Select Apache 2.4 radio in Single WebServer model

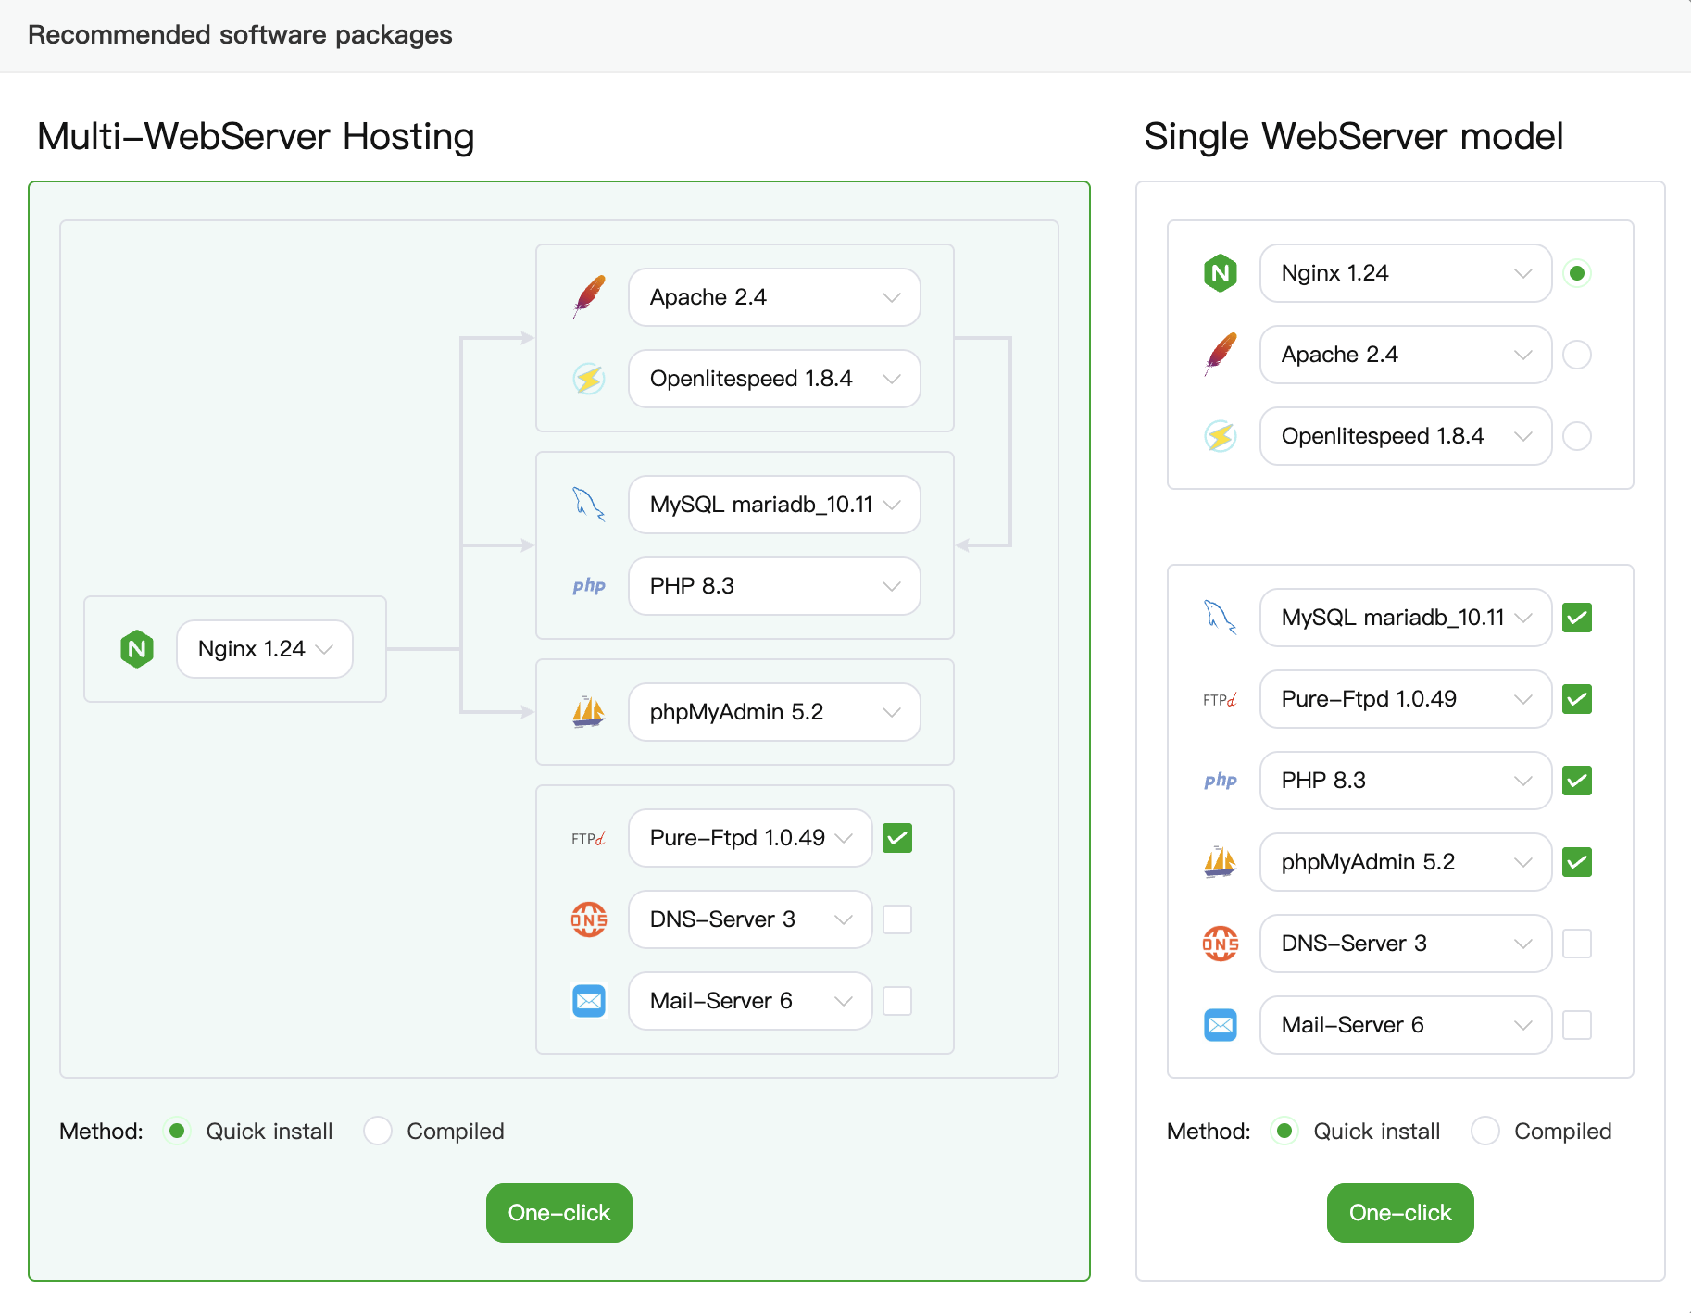[1578, 355]
